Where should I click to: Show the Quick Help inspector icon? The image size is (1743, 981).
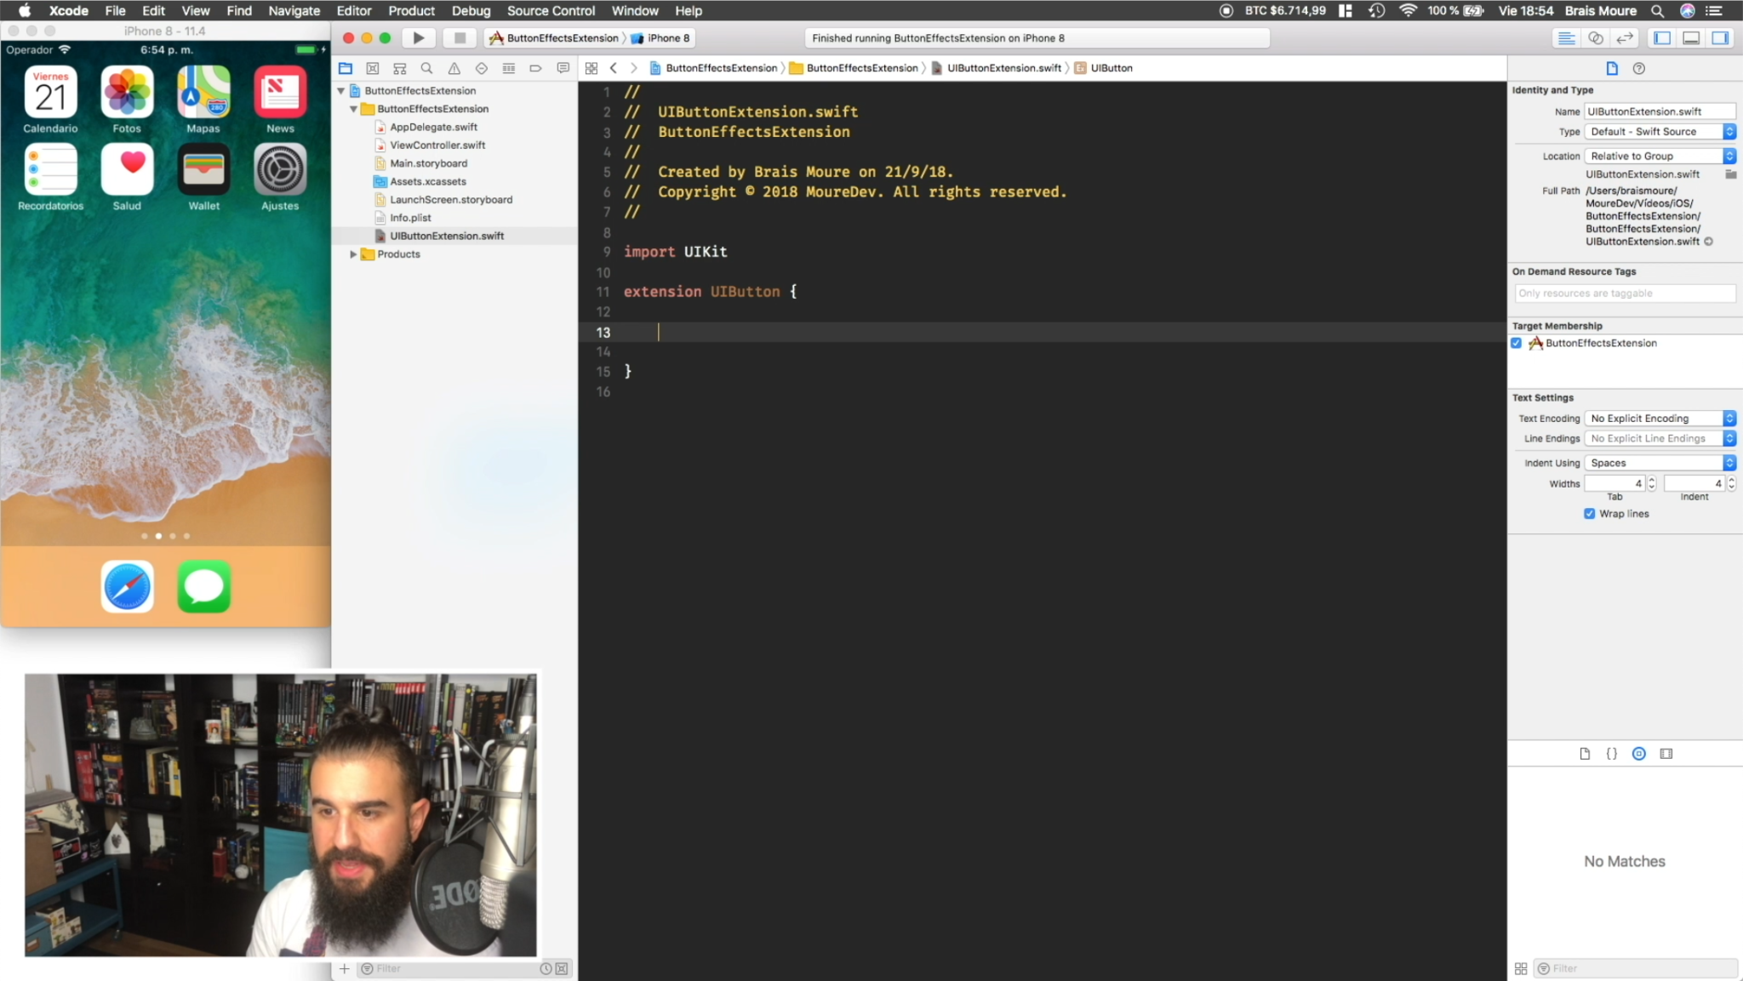click(1639, 68)
